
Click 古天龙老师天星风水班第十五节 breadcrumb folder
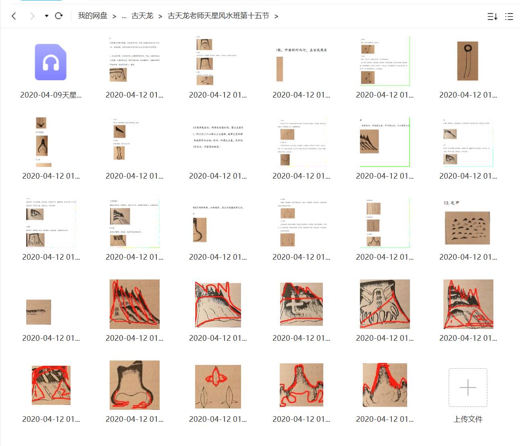tap(218, 16)
